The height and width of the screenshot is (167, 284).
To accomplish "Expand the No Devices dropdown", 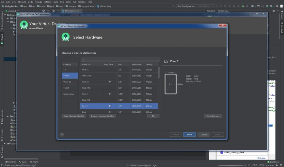I will pos(206,6).
